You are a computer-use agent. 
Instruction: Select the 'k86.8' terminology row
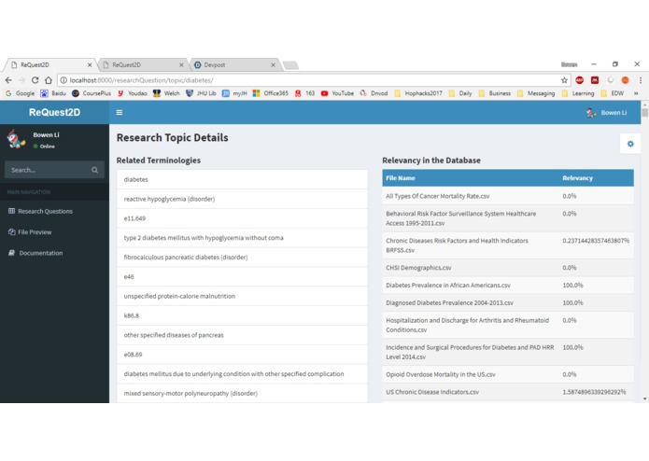242,315
